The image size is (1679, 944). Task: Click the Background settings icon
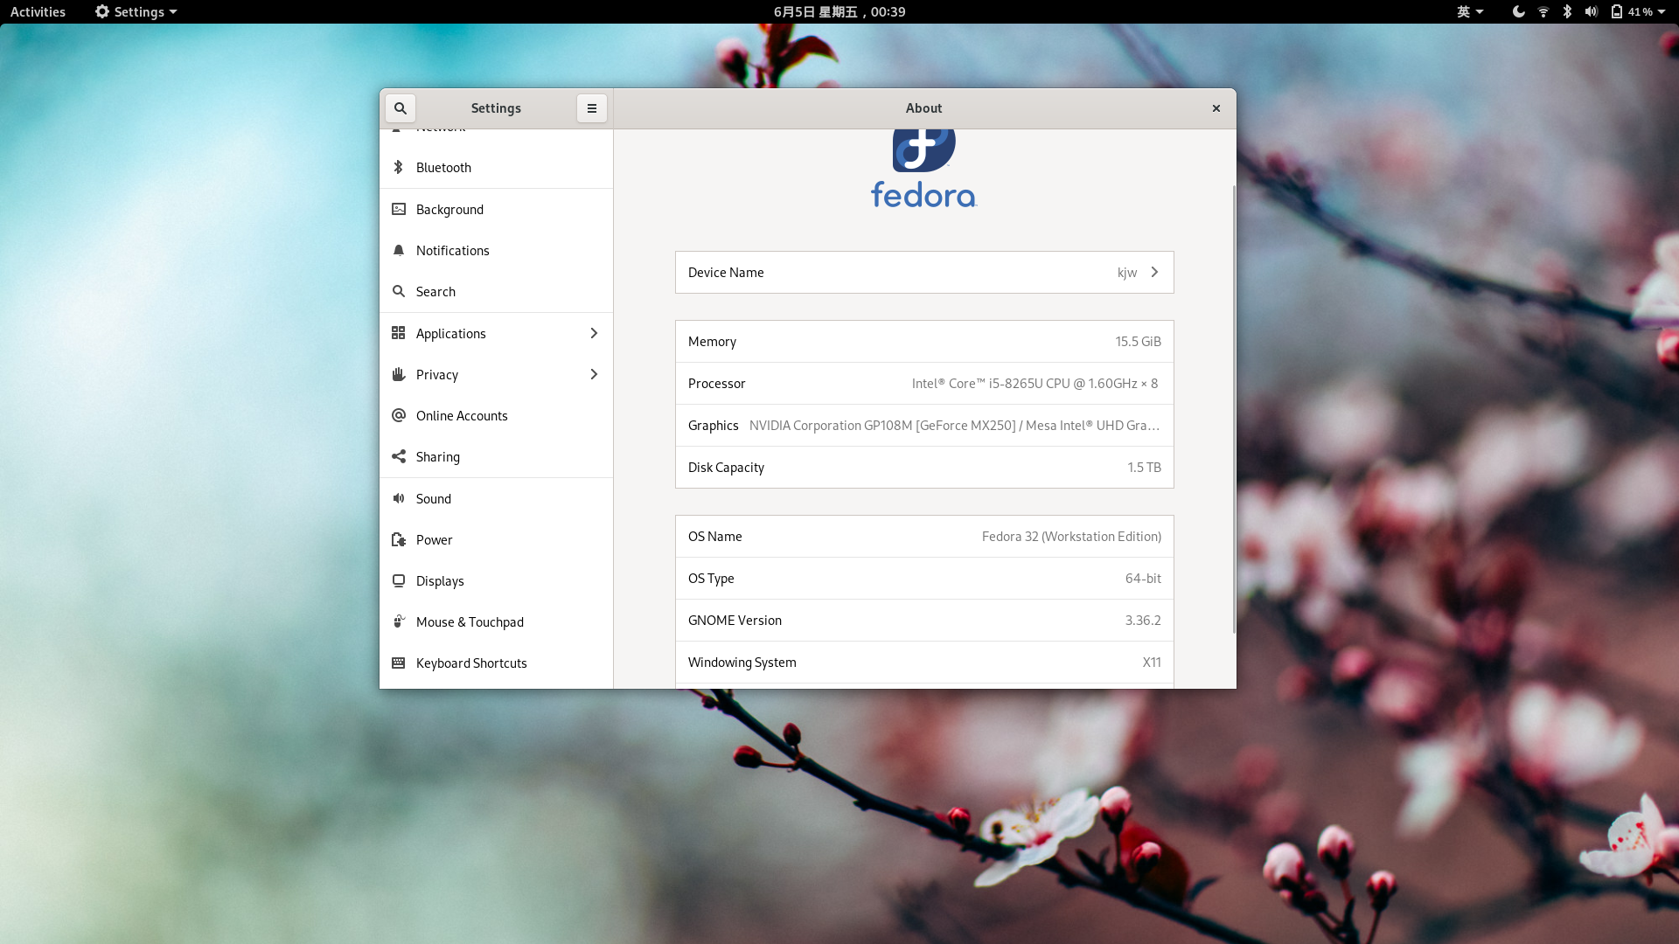(x=401, y=209)
